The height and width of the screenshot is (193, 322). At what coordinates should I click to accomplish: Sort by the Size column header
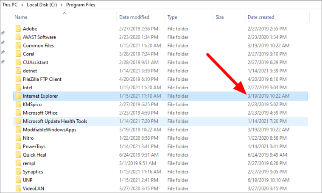point(219,17)
